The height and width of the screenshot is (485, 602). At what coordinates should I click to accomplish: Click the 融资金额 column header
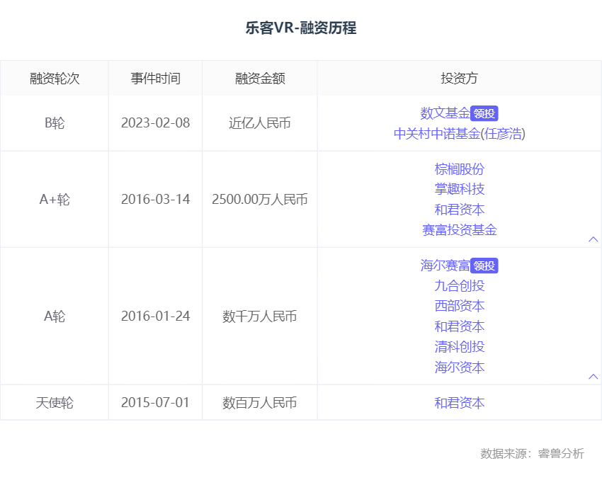click(x=260, y=78)
